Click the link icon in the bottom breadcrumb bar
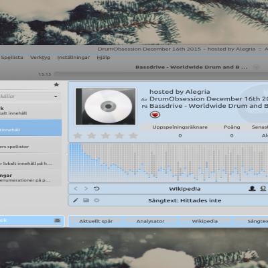This screenshot has height=268, width=268. (58, 220)
